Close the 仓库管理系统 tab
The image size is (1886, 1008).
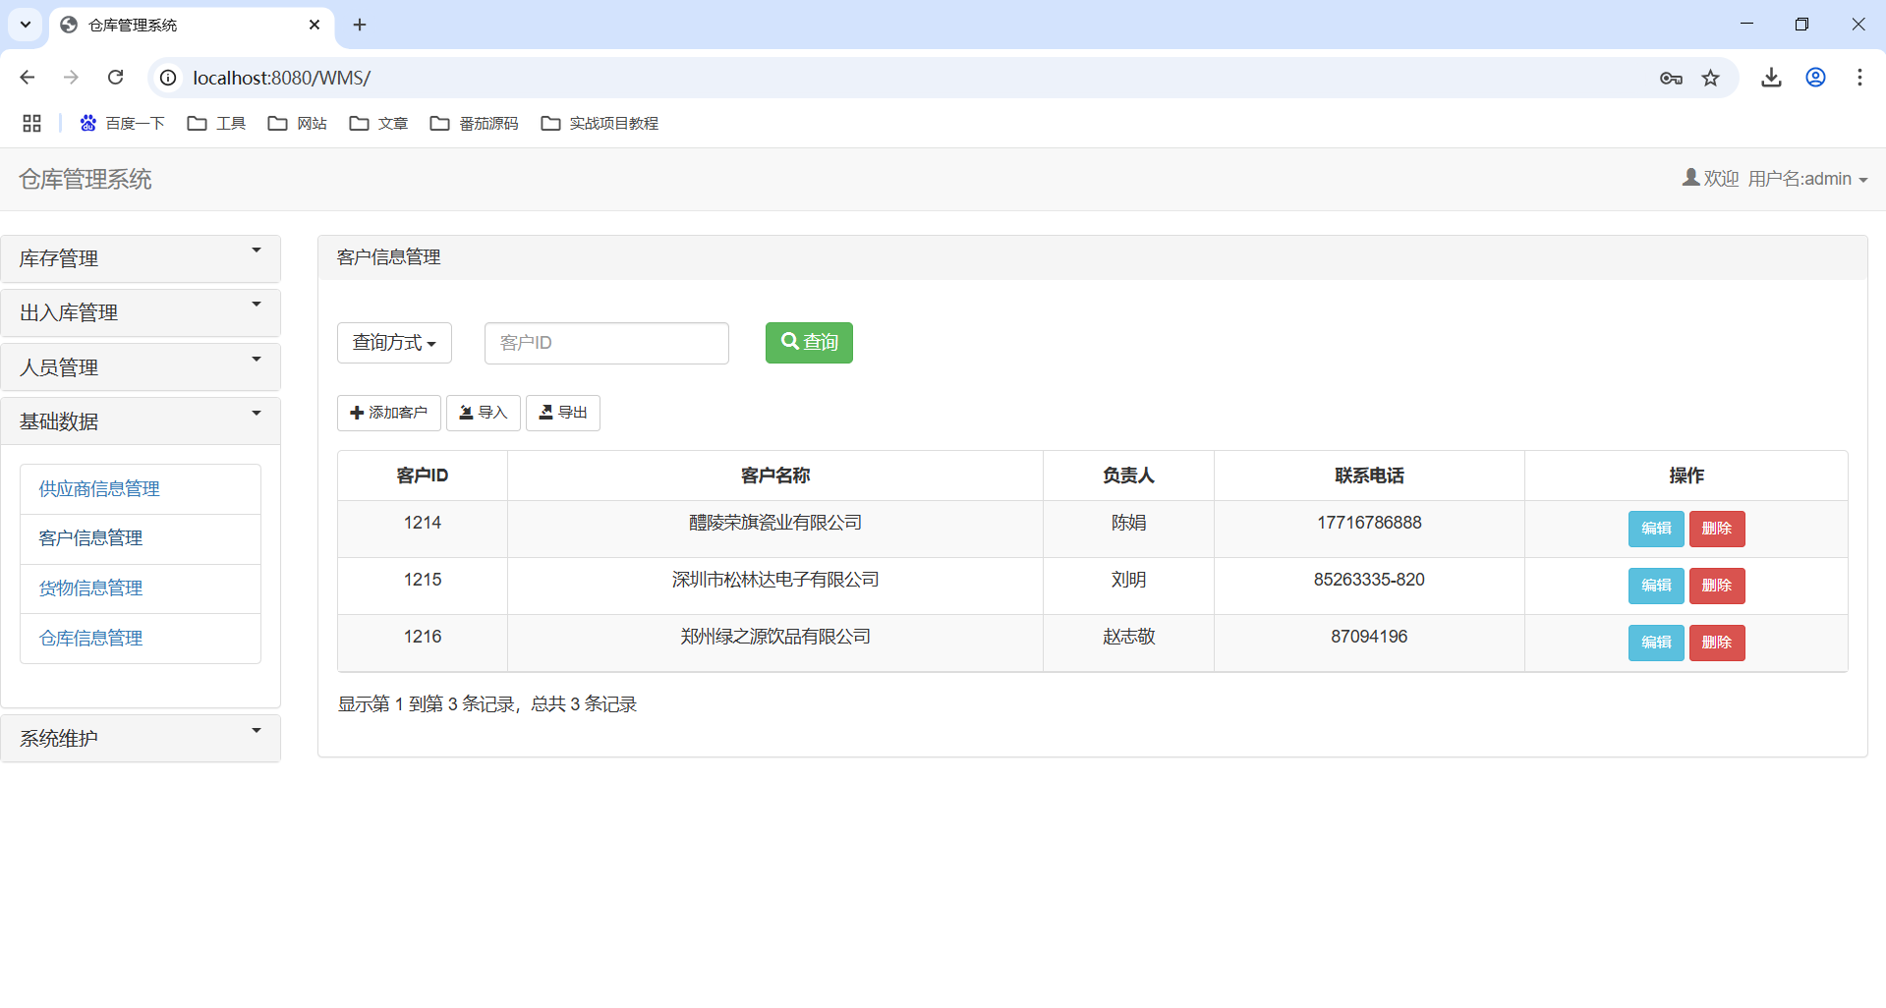point(314,25)
